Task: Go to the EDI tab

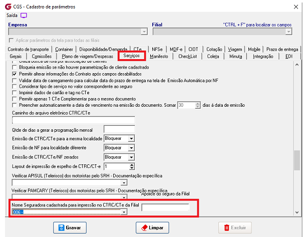Action: coord(288,57)
